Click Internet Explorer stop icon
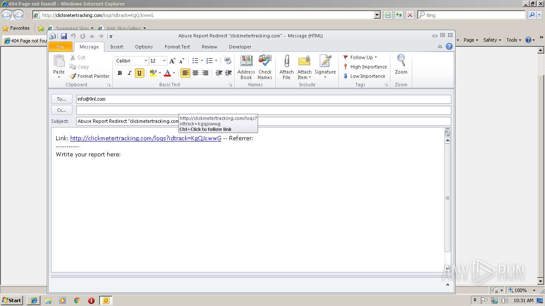This screenshot has width=545, height=306. coord(410,15)
